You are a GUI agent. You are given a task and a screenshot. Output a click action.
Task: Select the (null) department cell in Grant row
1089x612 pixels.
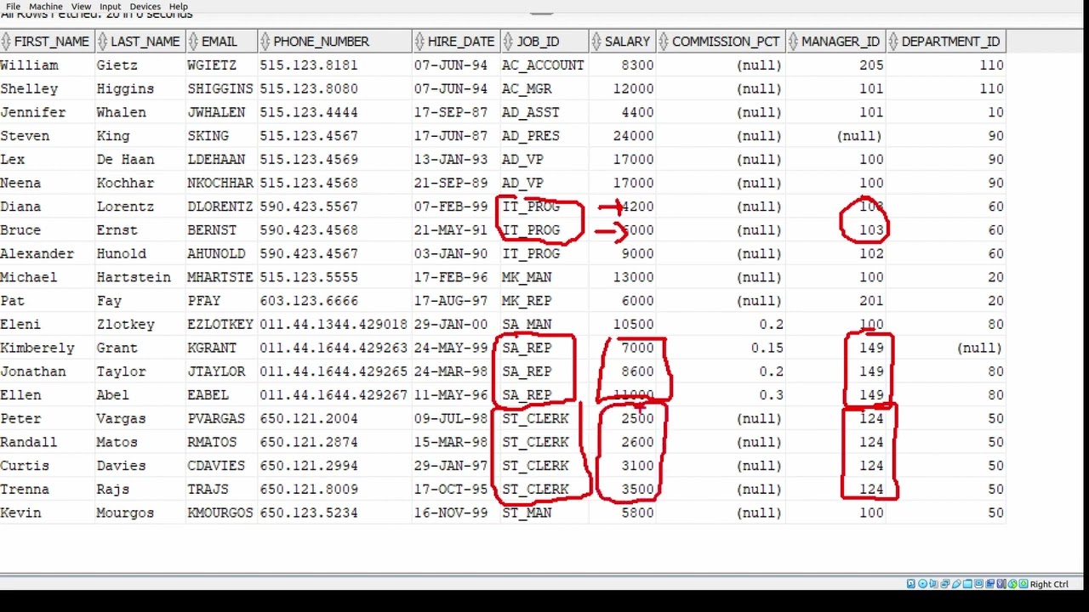979,348
